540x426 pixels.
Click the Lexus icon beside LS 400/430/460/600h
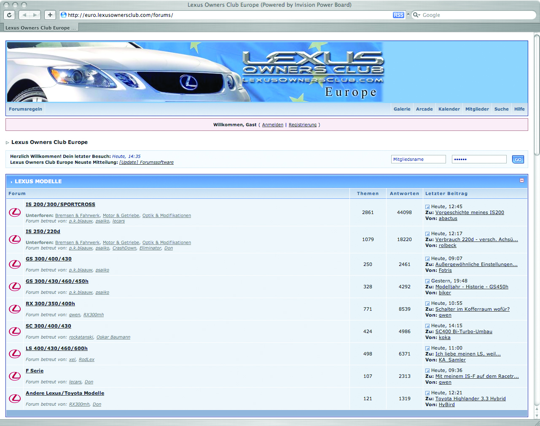[x=15, y=353]
